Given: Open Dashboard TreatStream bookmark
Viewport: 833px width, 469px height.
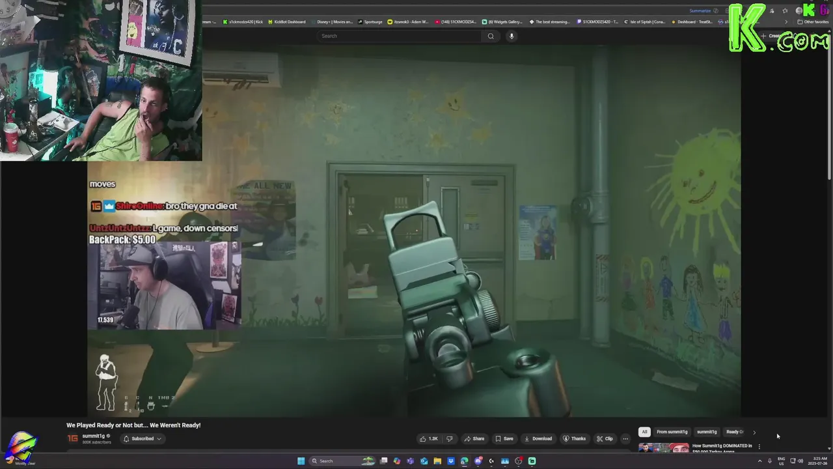Looking at the screenshot, I should pyautogui.click(x=691, y=21).
